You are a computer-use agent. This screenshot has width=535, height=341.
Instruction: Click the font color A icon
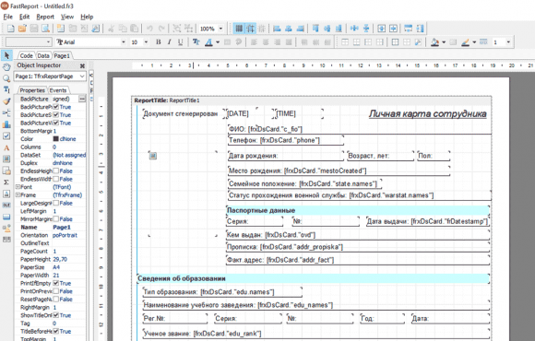208,42
